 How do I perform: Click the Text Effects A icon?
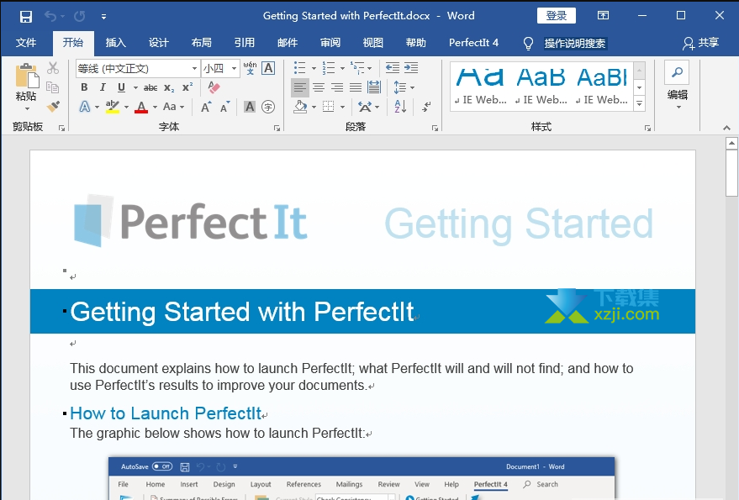84,107
